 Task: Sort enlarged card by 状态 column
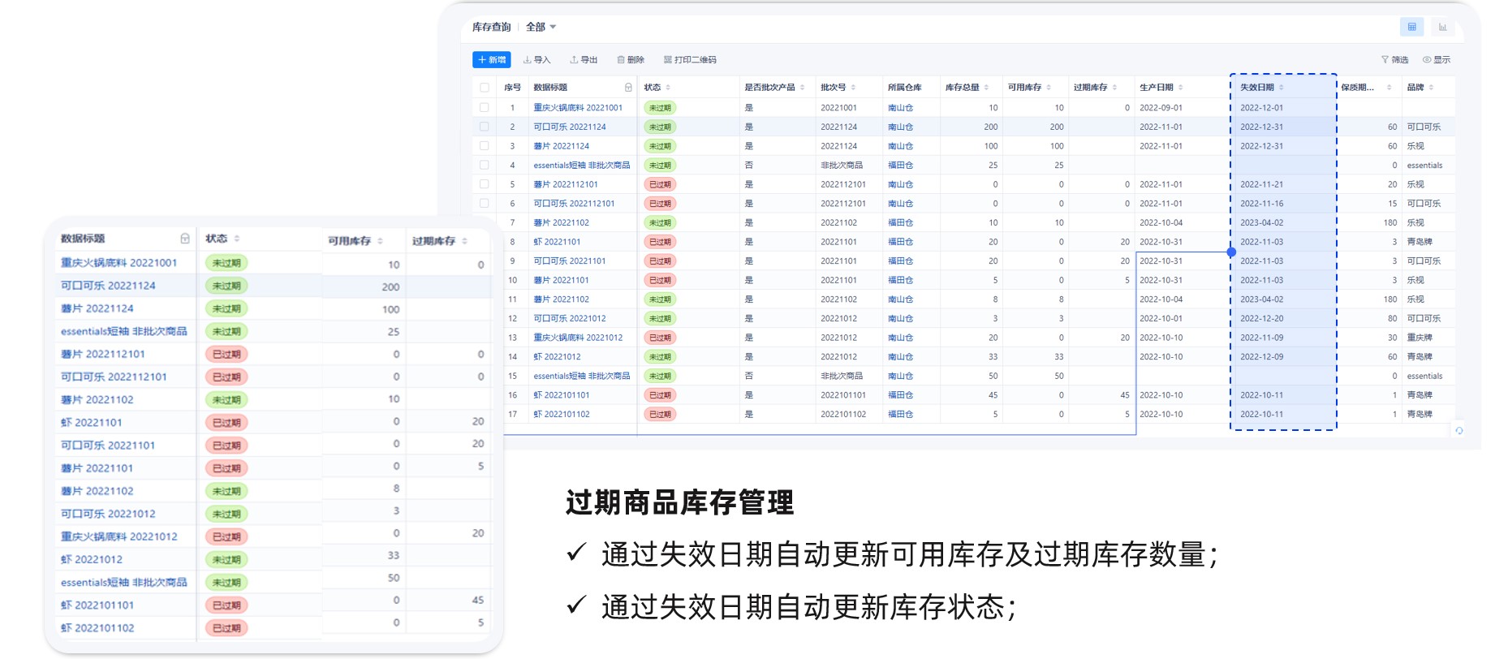(236, 239)
